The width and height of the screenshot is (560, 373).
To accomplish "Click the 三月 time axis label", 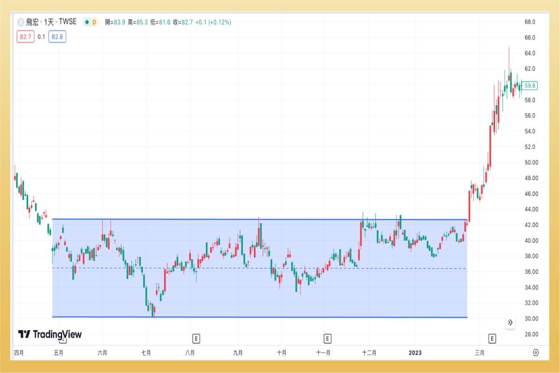I will [x=479, y=353].
